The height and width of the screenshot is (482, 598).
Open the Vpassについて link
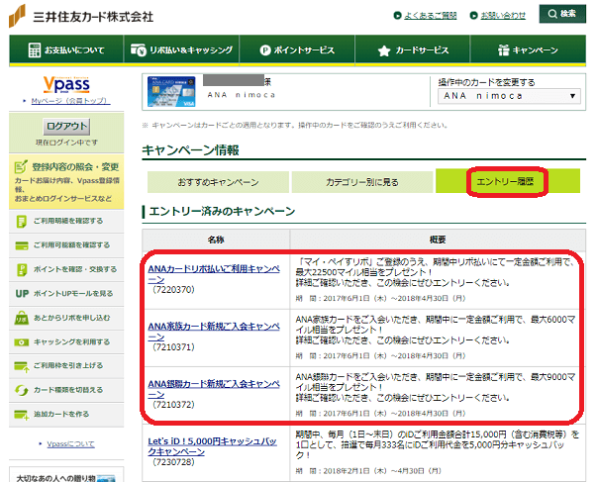[x=70, y=444]
